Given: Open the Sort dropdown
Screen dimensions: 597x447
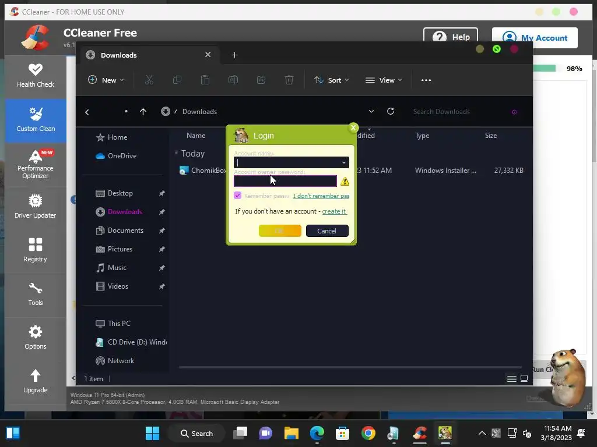Looking at the screenshot, I should click(331, 80).
